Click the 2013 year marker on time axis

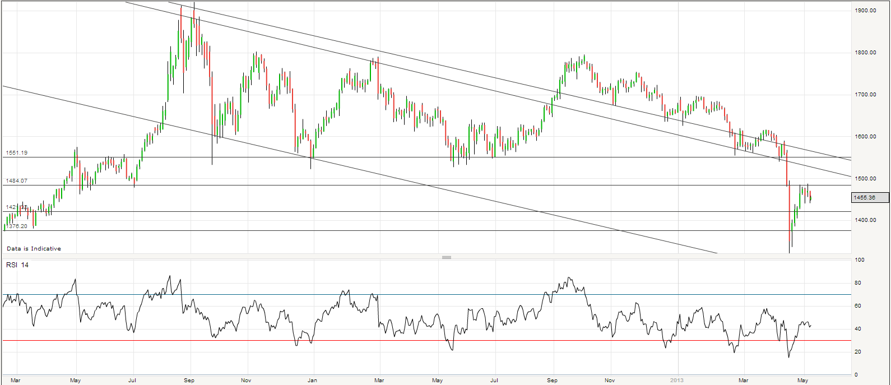(x=677, y=381)
